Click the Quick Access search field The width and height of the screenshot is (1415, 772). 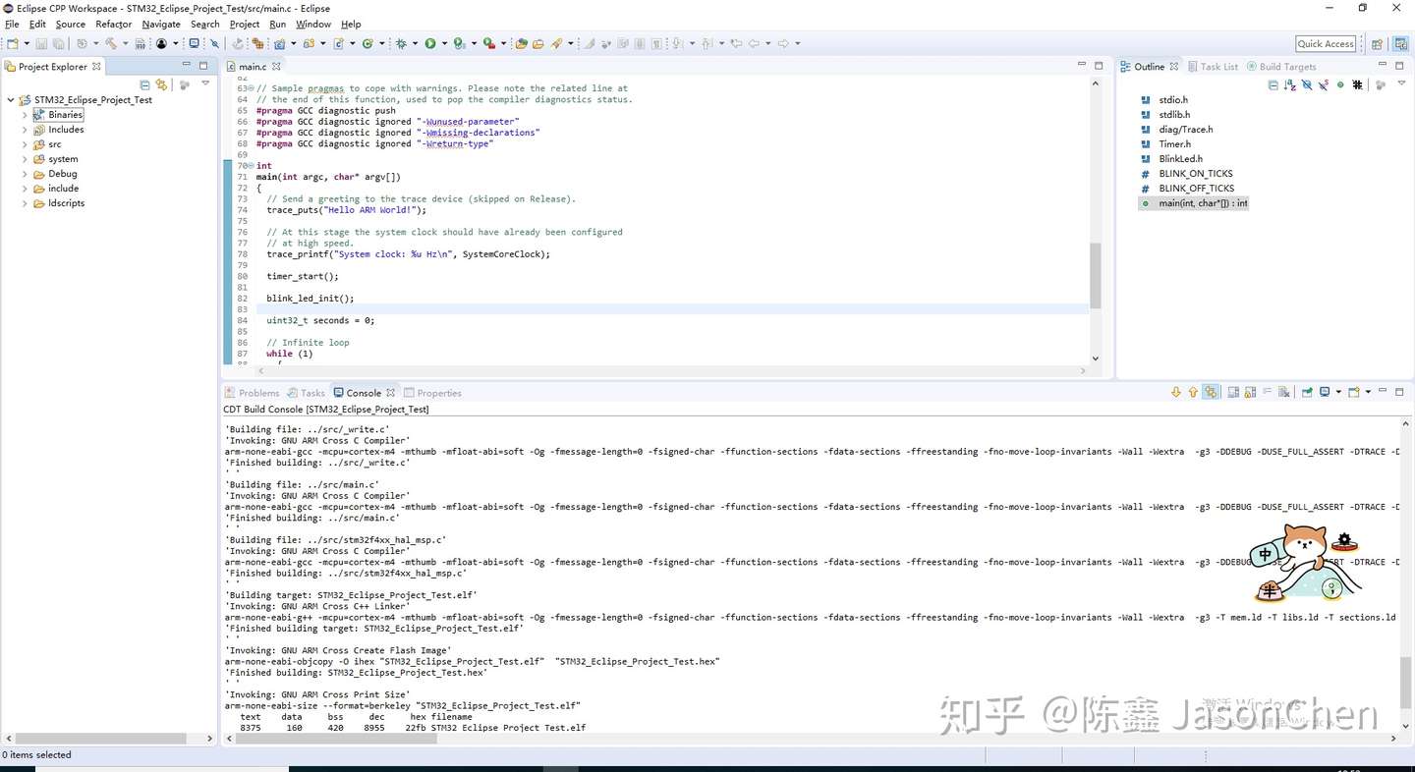tap(1326, 43)
